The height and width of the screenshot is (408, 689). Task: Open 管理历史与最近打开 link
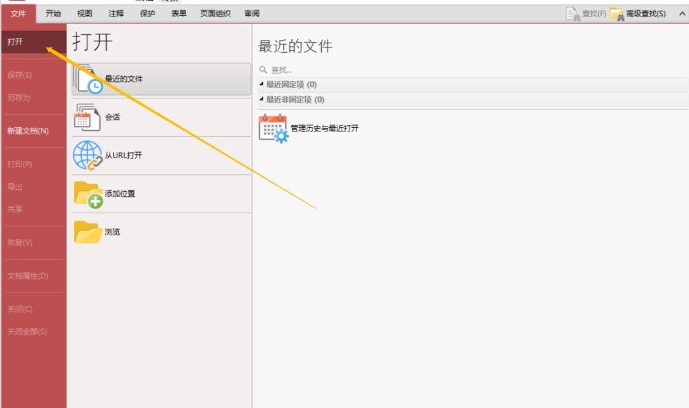coord(325,129)
